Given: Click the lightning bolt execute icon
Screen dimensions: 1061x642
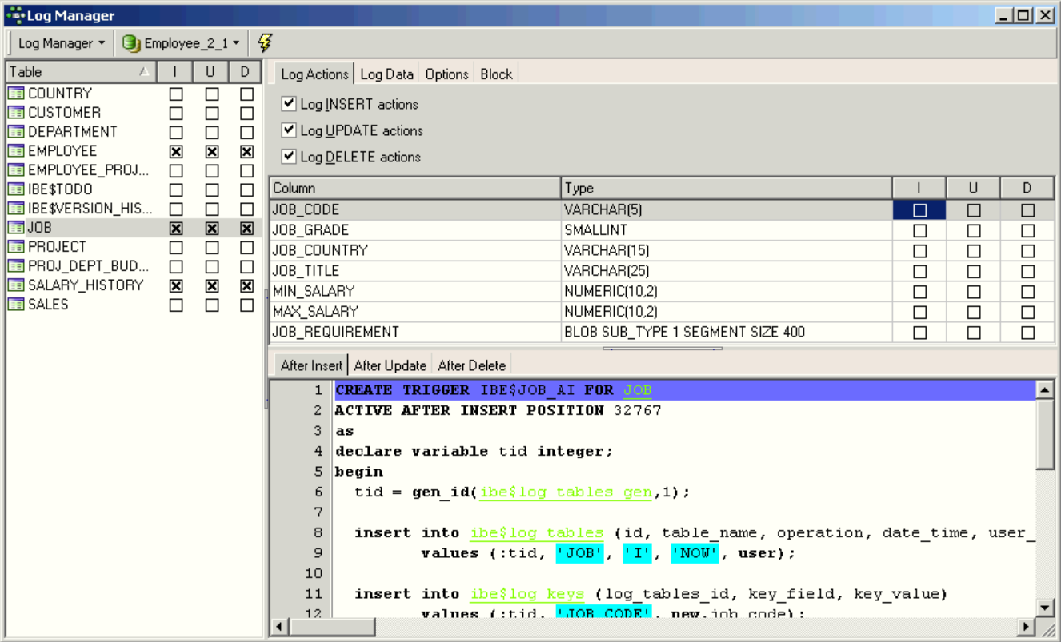Looking at the screenshot, I should pos(265,43).
